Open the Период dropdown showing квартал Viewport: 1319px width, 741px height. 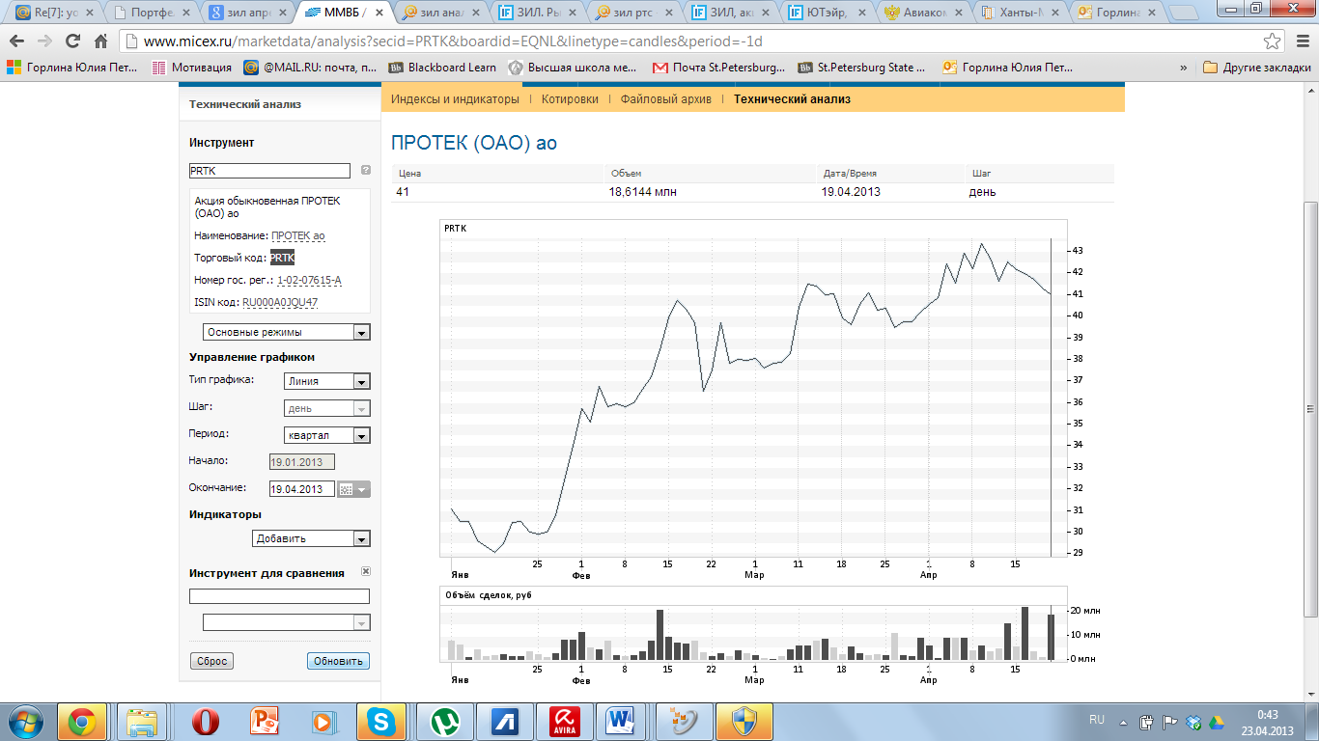coord(326,435)
